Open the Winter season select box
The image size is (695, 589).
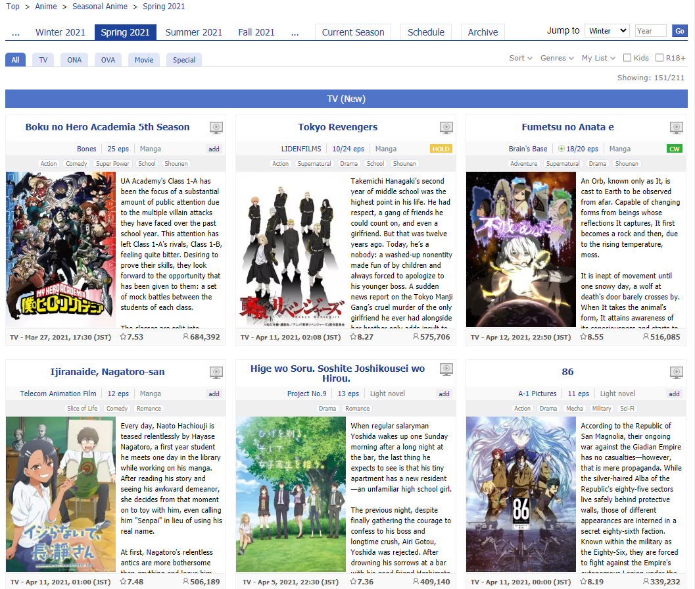[608, 31]
